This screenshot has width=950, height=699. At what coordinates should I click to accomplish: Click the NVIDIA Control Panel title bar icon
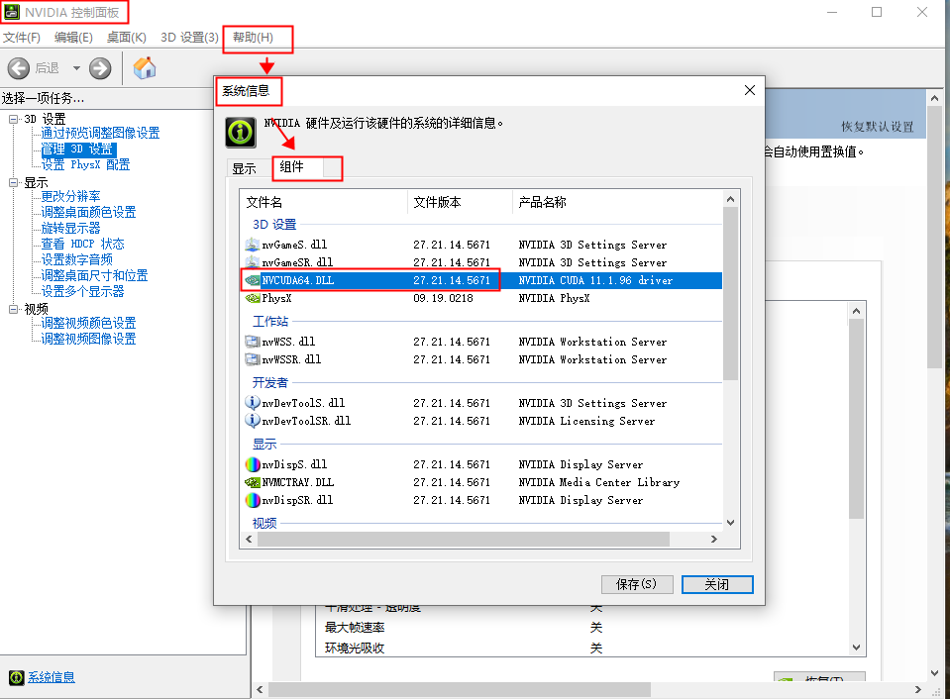12,12
